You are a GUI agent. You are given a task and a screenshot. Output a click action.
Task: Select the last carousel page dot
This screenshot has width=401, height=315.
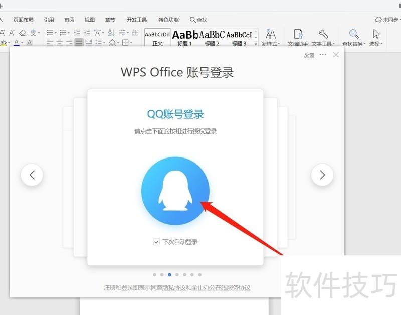(199, 274)
